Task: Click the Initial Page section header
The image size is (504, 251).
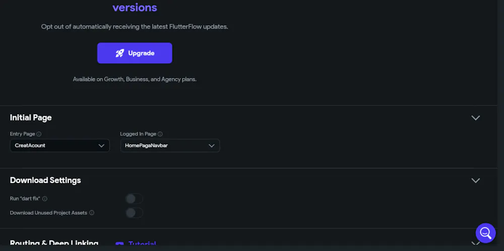Action: point(31,118)
